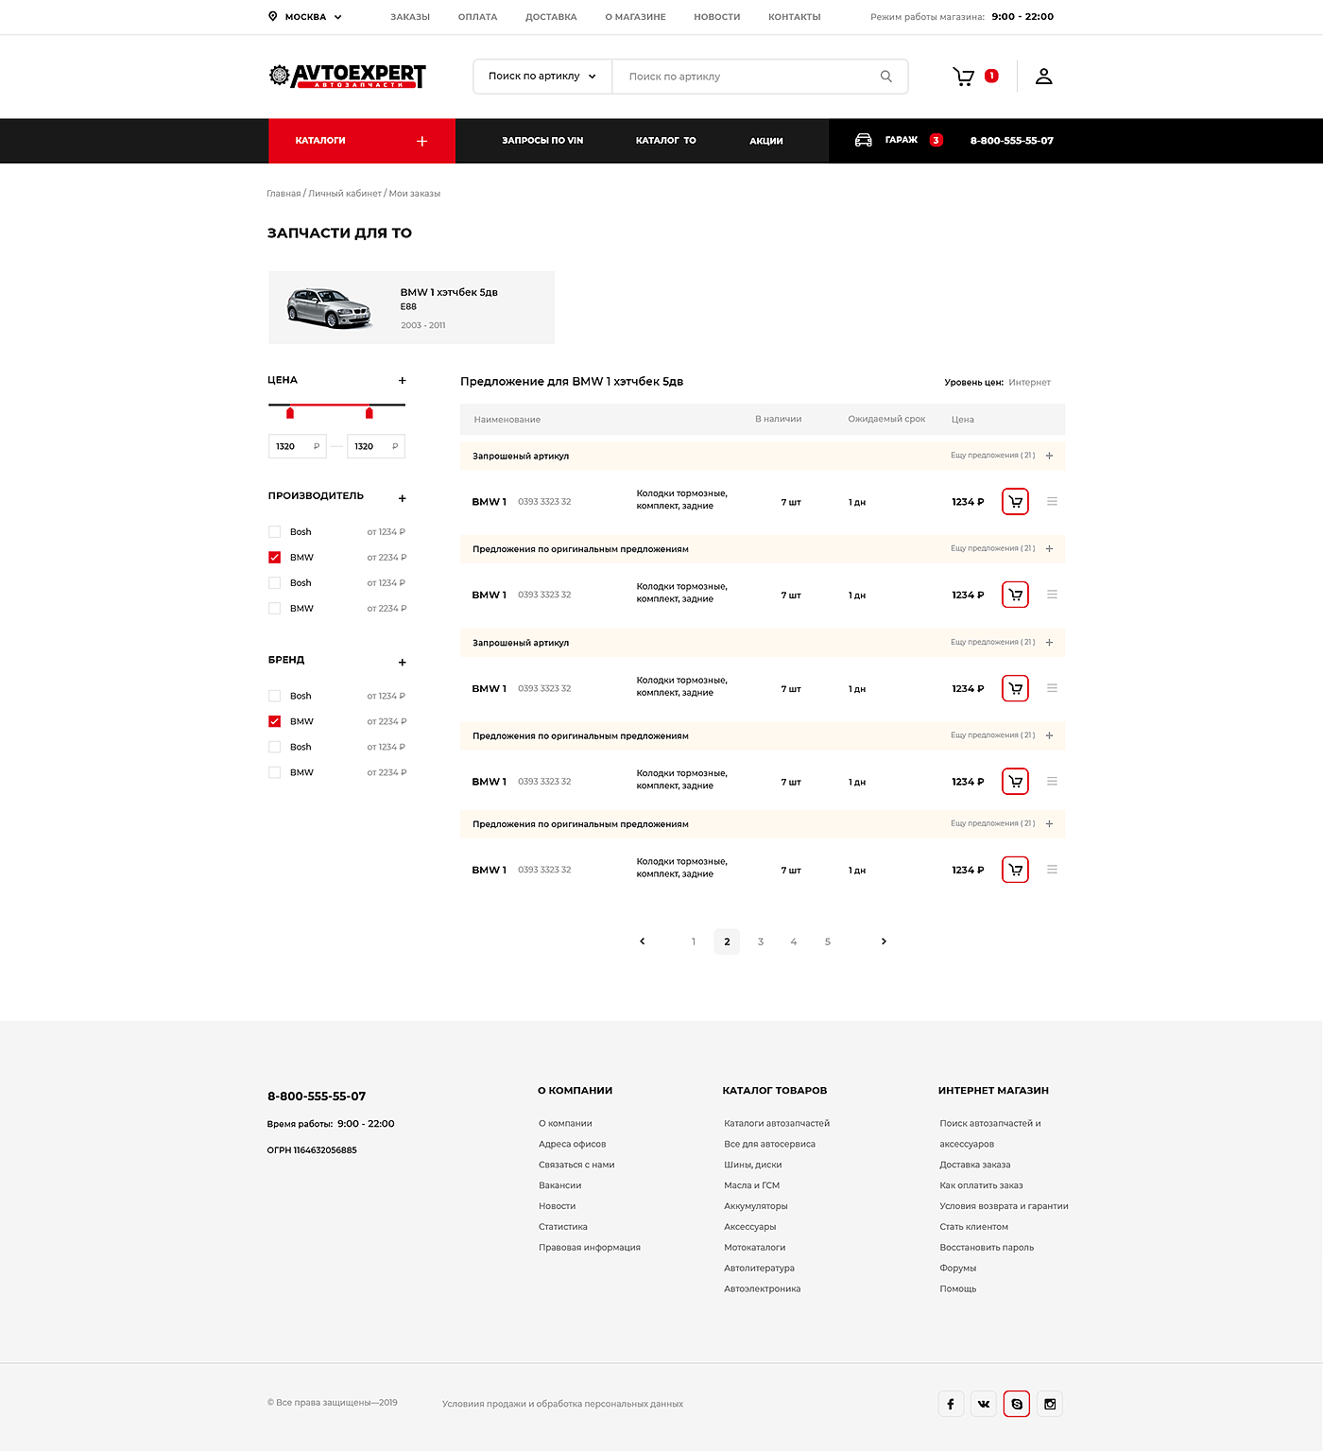Click the plus icon on the Каталоги button
Viewport: 1323px width, 1451px height.
coord(422,141)
